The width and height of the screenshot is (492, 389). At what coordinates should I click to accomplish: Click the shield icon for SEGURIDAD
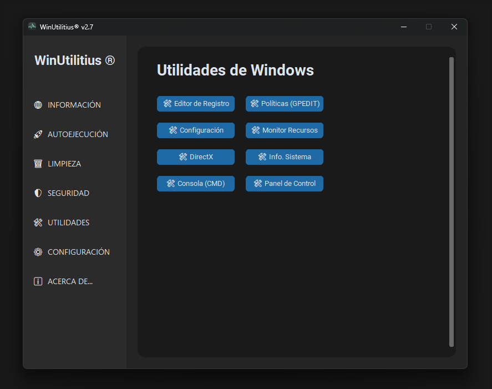click(38, 193)
